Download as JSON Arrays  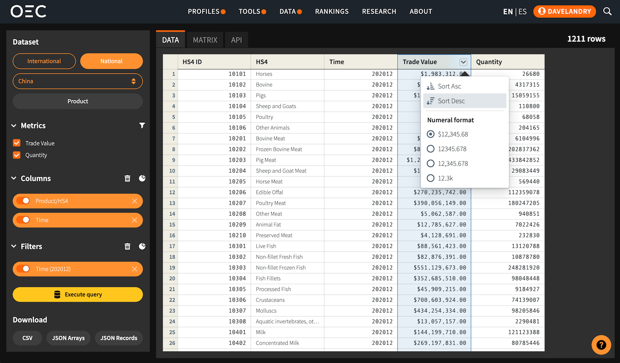[x=69, y=338]
